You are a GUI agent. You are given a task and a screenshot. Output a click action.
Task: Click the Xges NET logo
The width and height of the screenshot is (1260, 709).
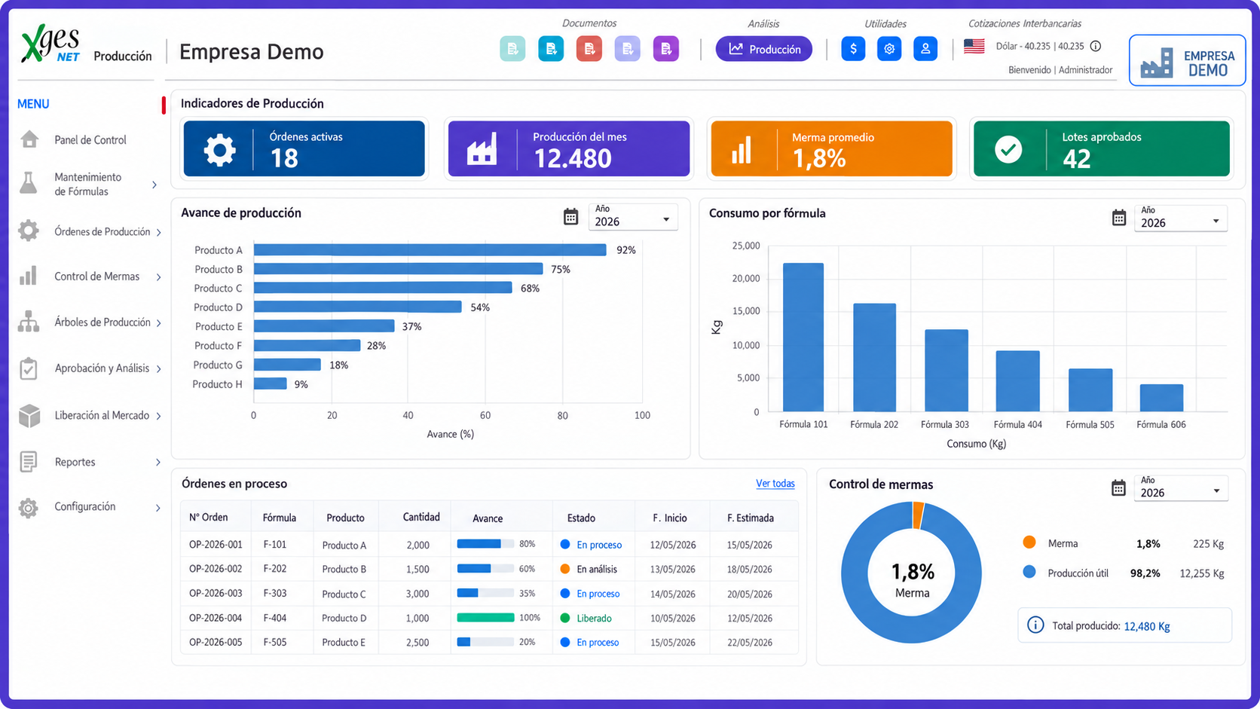50,44
